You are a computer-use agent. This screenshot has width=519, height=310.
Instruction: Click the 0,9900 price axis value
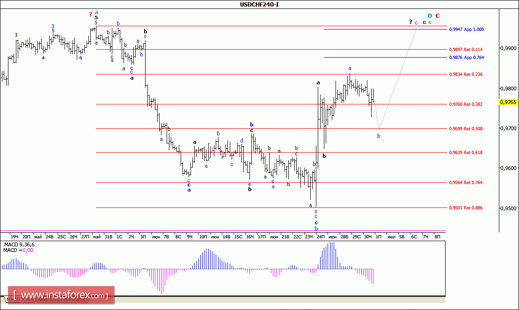pos(508,48)
